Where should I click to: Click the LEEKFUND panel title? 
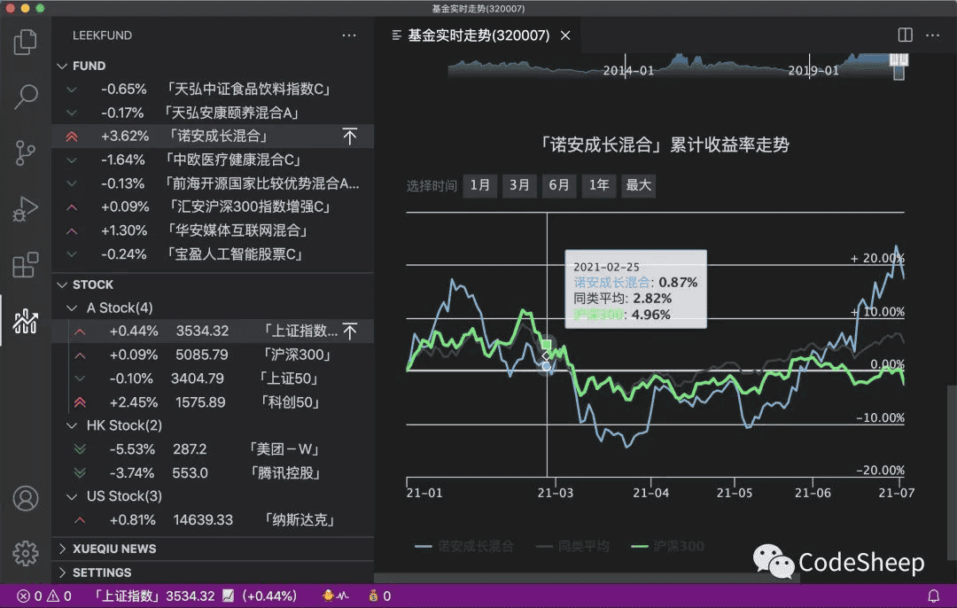(102, 35)
